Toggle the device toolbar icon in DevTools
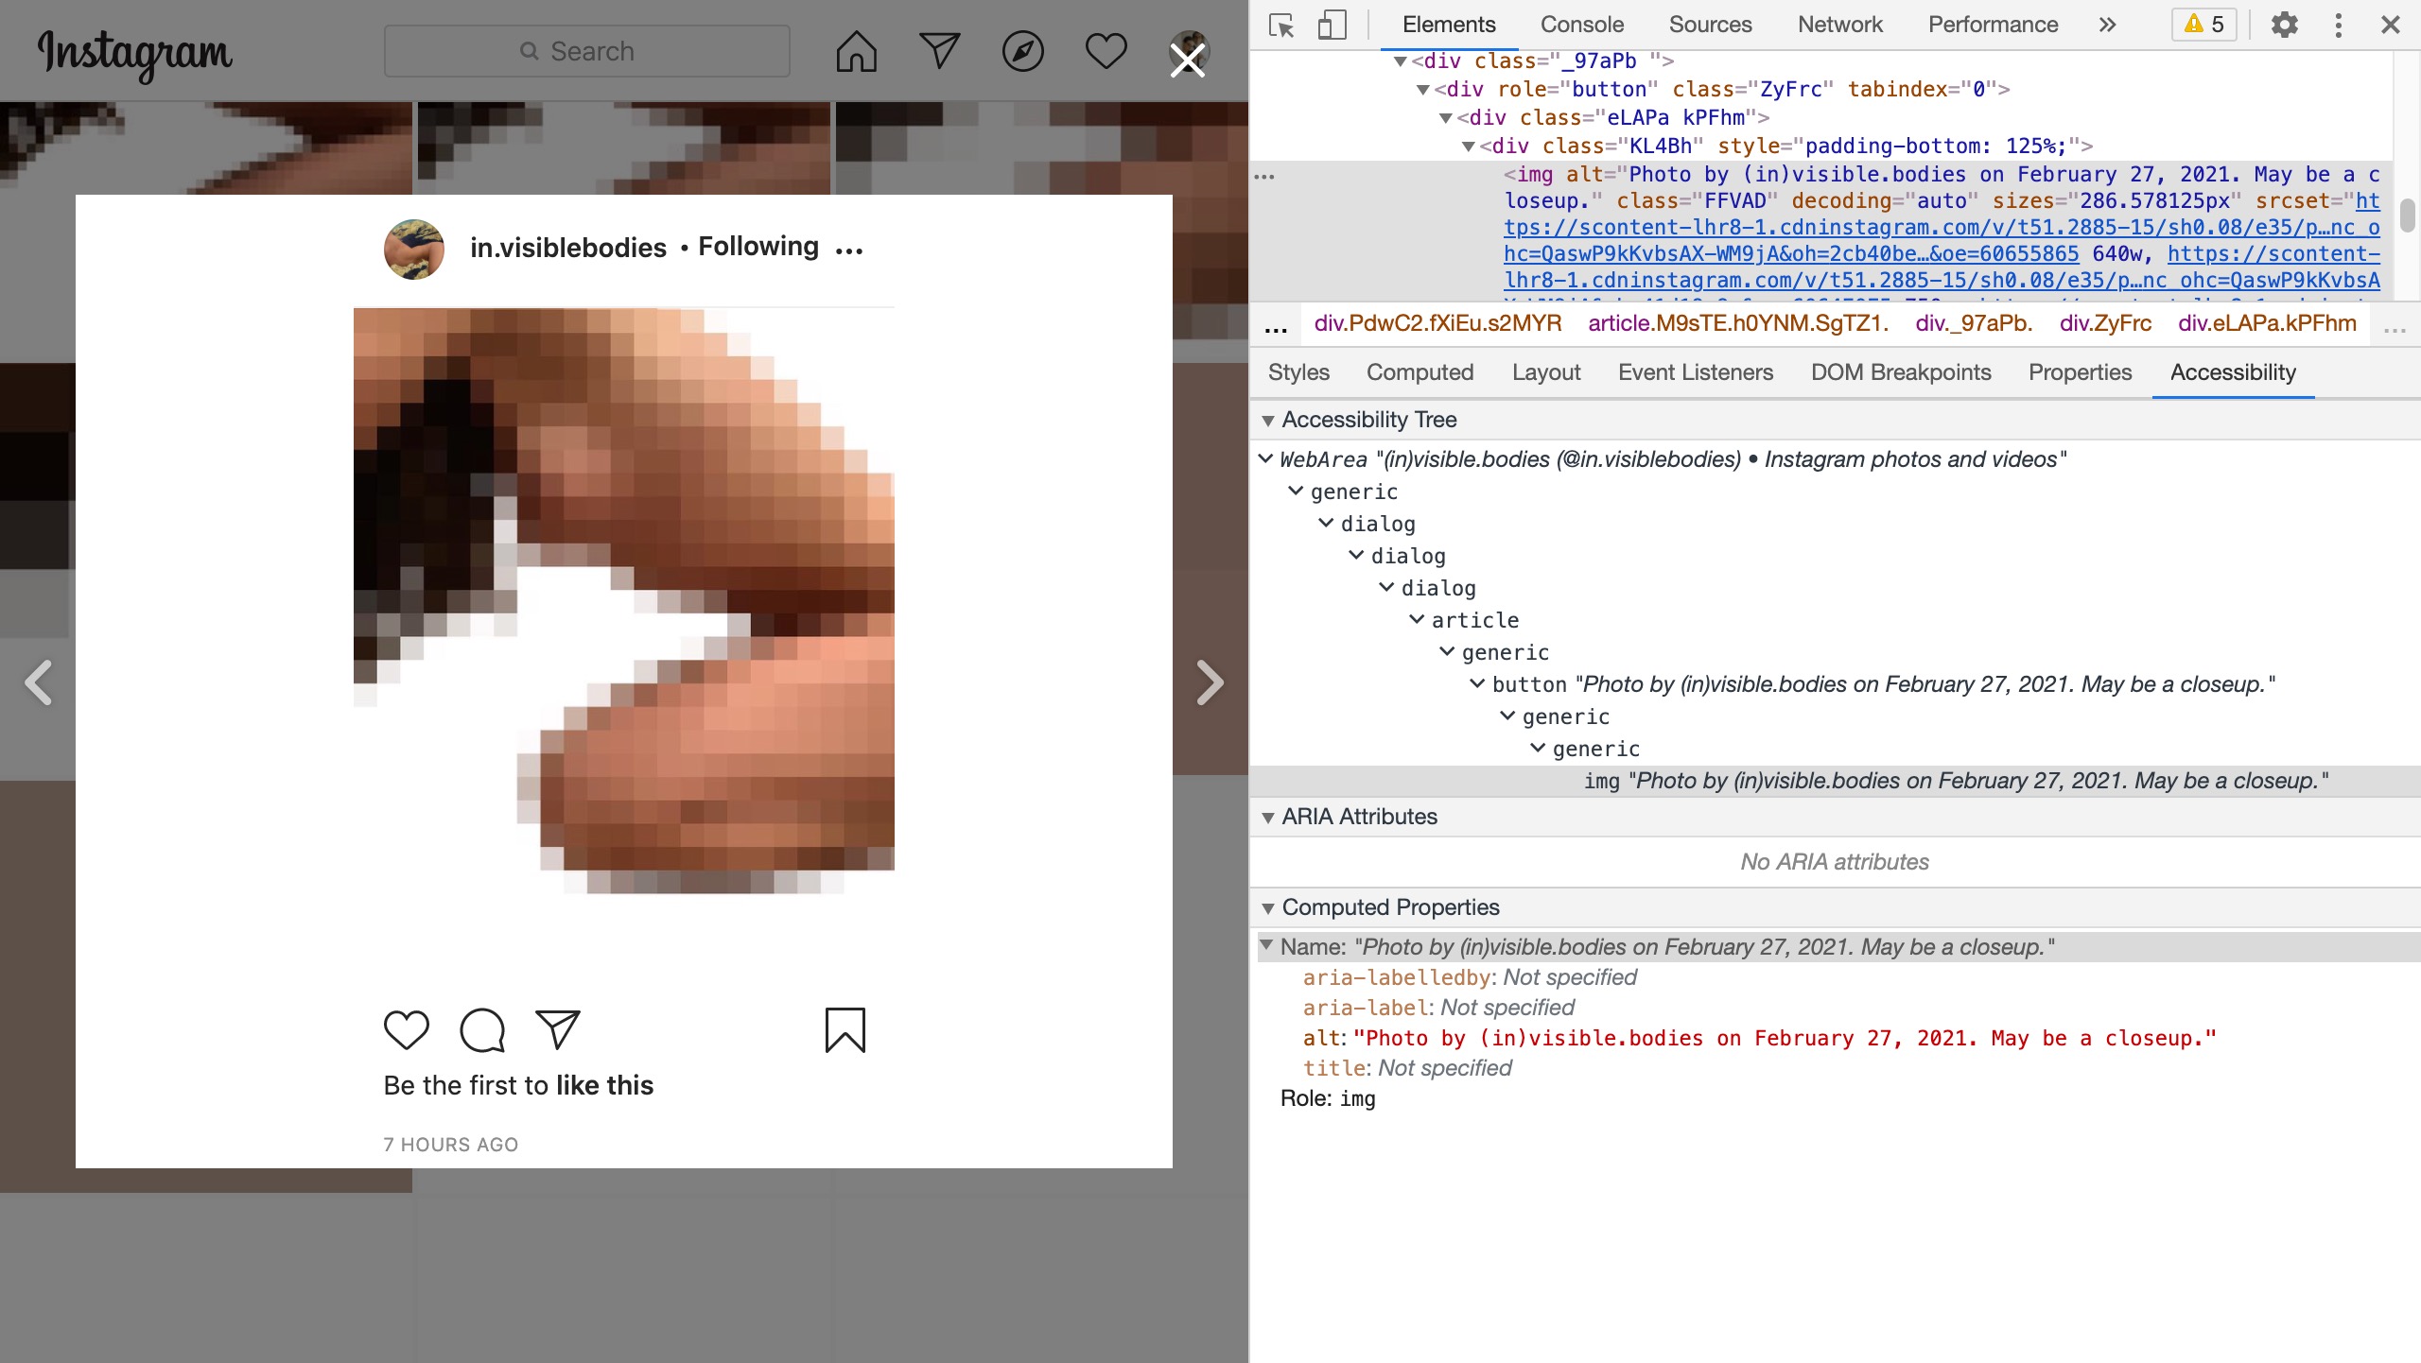Image resolution: width=2421 pixels, height=1363 pixels. [x=1332, y=25]
